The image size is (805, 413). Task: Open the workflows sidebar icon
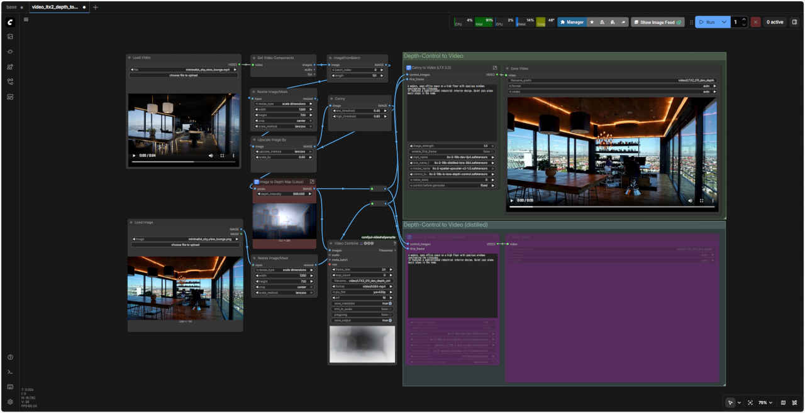tap(10, 82)
